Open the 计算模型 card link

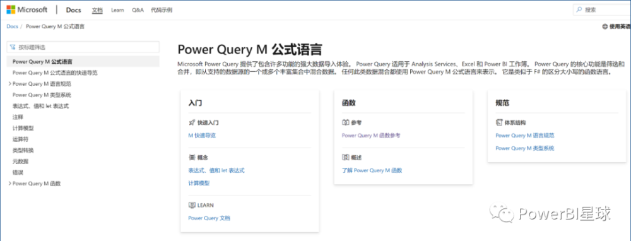click(x=199, y=184)
